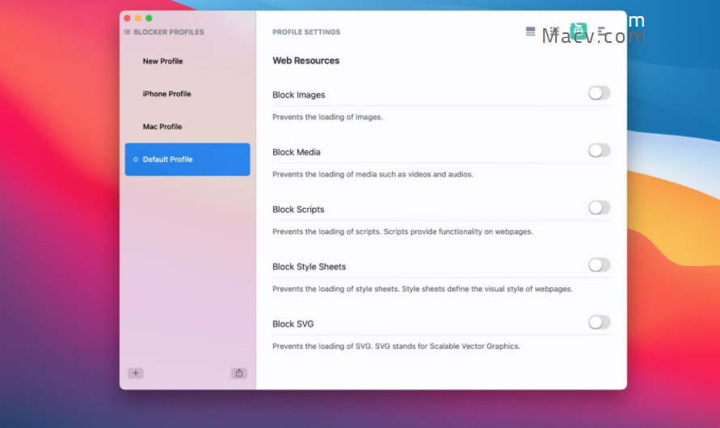Click the PROFILE SETTINGS header label

306,32
